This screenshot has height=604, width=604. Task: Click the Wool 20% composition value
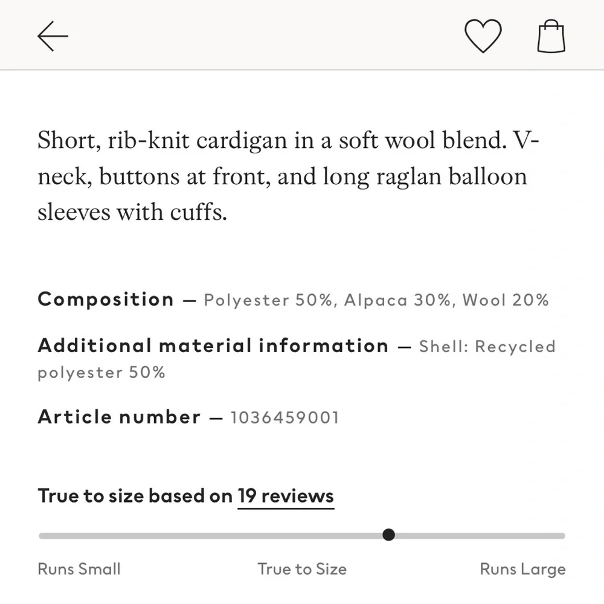506,300
